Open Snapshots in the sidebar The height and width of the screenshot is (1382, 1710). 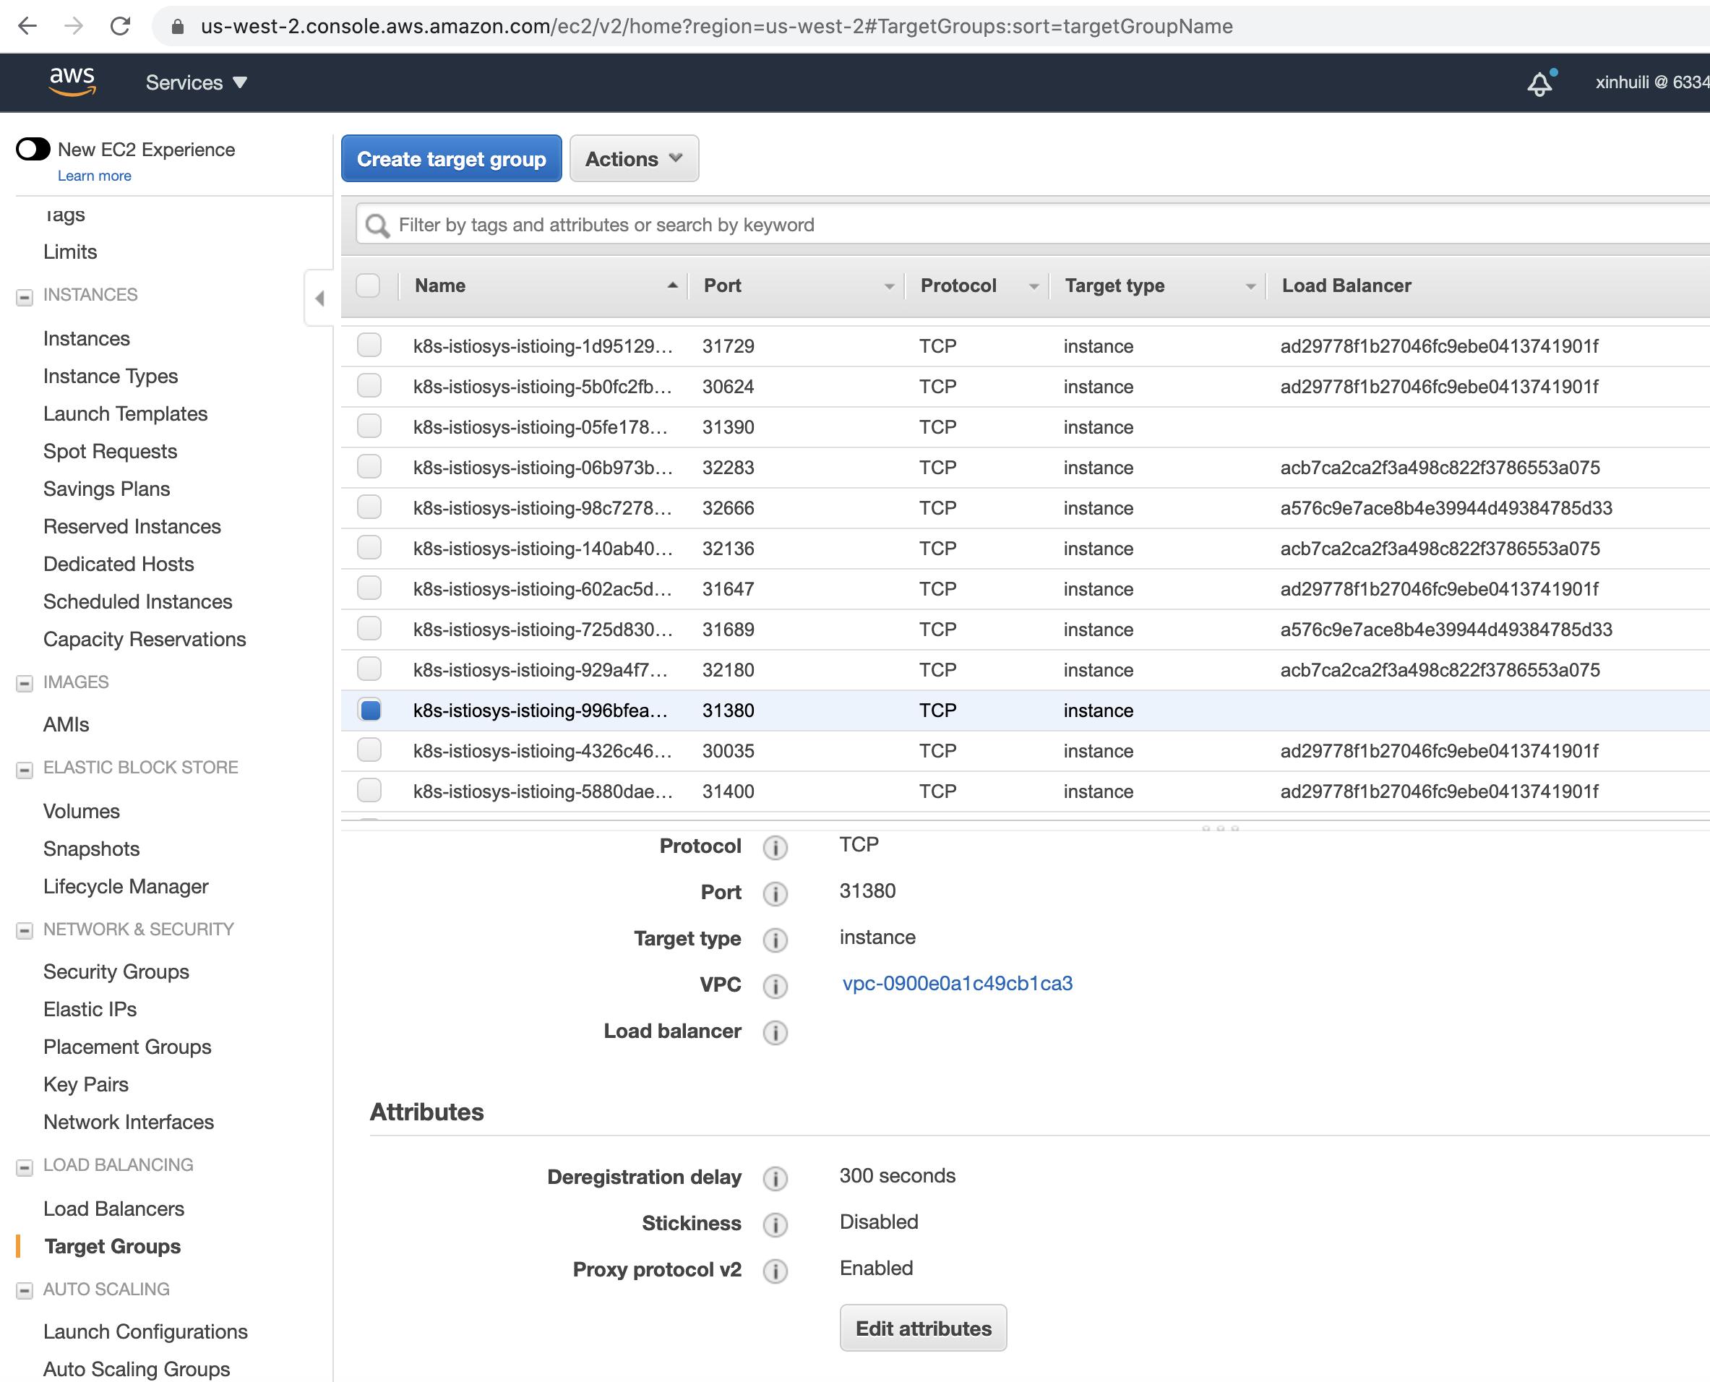tap(92, 849)
